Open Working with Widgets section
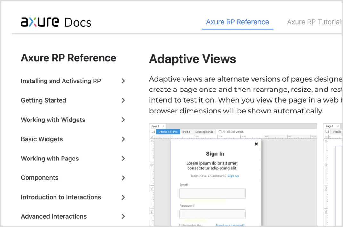 click(53, 120)
